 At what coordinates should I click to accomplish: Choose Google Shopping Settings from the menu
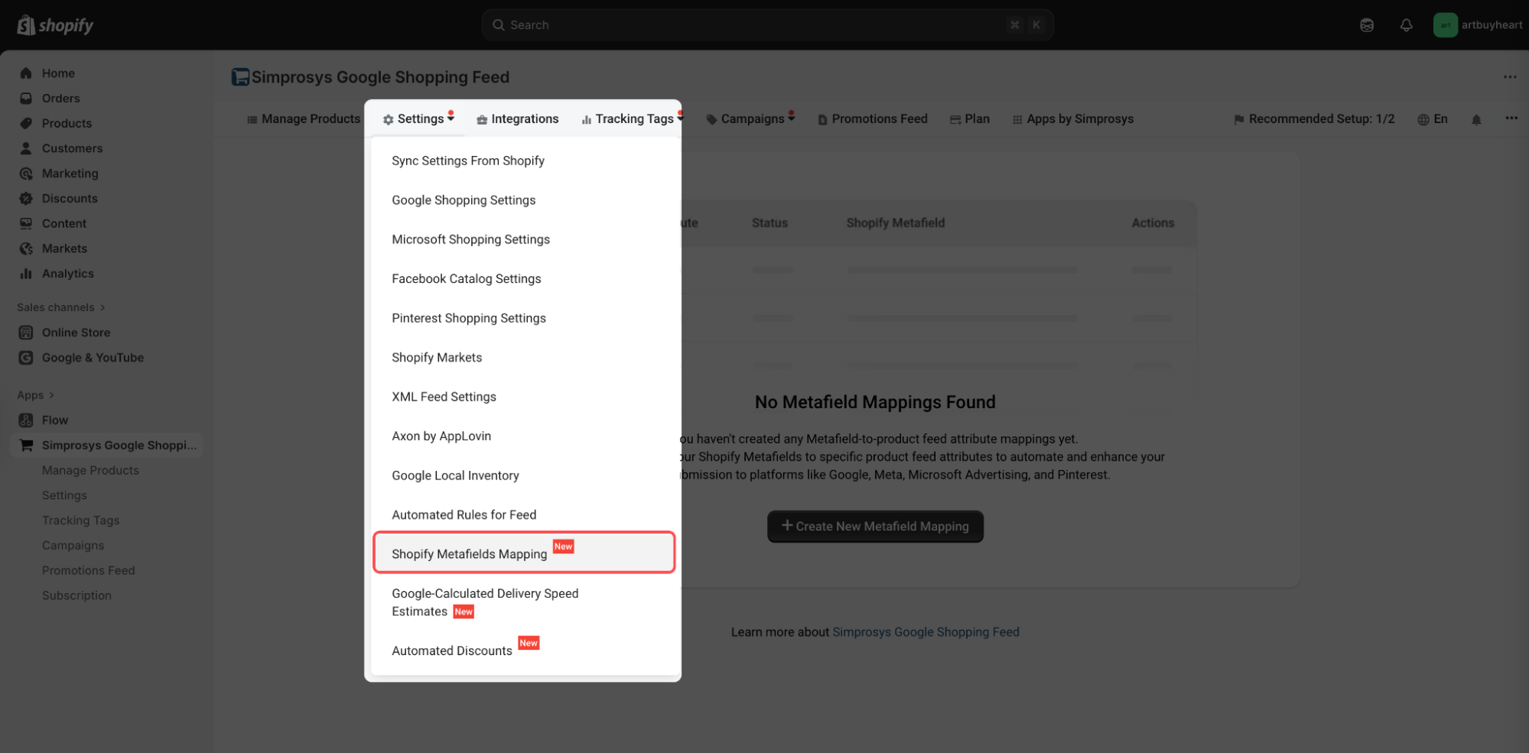click(x=464, y=200)
